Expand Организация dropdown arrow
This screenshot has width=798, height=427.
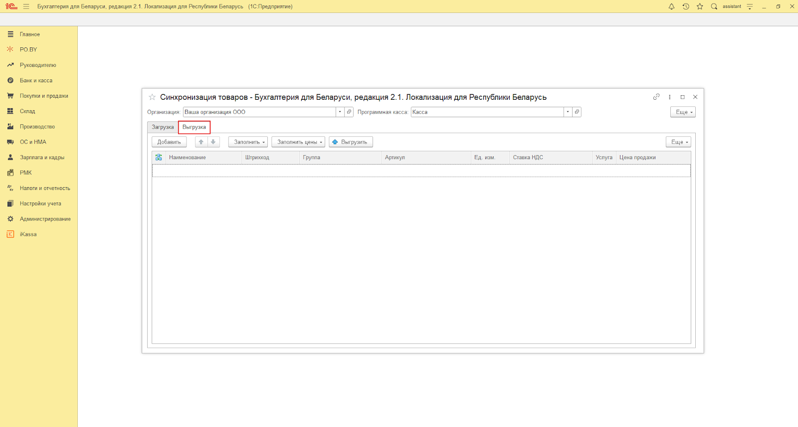[x=340, y=112]
